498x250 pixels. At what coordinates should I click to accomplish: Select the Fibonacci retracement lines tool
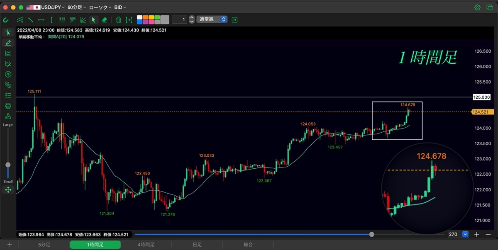coord(73,19)
